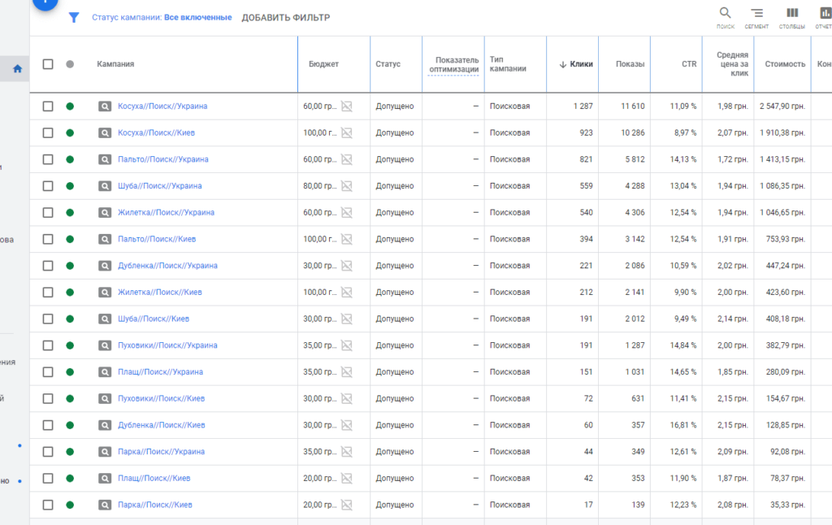
Task: Click budget chart icon for Пальто//Поиск//Киев
Action: pos(346,239)
